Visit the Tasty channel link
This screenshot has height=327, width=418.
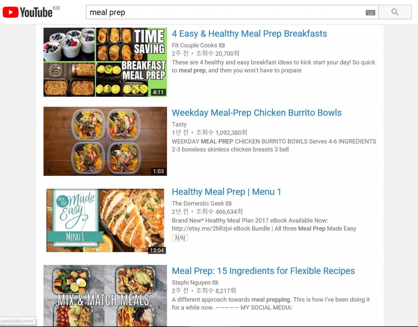pos(179,125)
